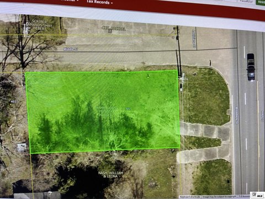Click the SCRIBER AMANDS SHAY HEBERT parcel label
This screenshot has height=199, width=265.
pyautogui.click(x=39, y=25)
